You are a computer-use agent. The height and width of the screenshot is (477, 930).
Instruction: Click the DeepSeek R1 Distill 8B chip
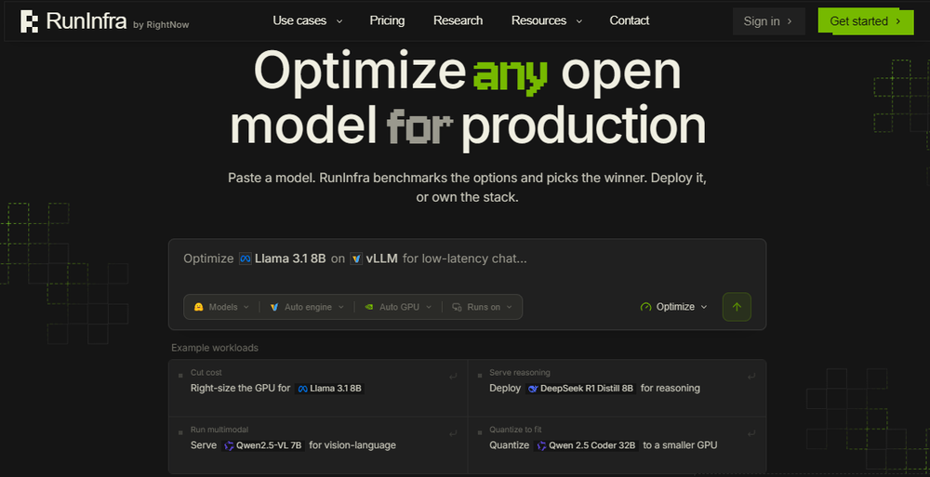click(x=580, y=389)
